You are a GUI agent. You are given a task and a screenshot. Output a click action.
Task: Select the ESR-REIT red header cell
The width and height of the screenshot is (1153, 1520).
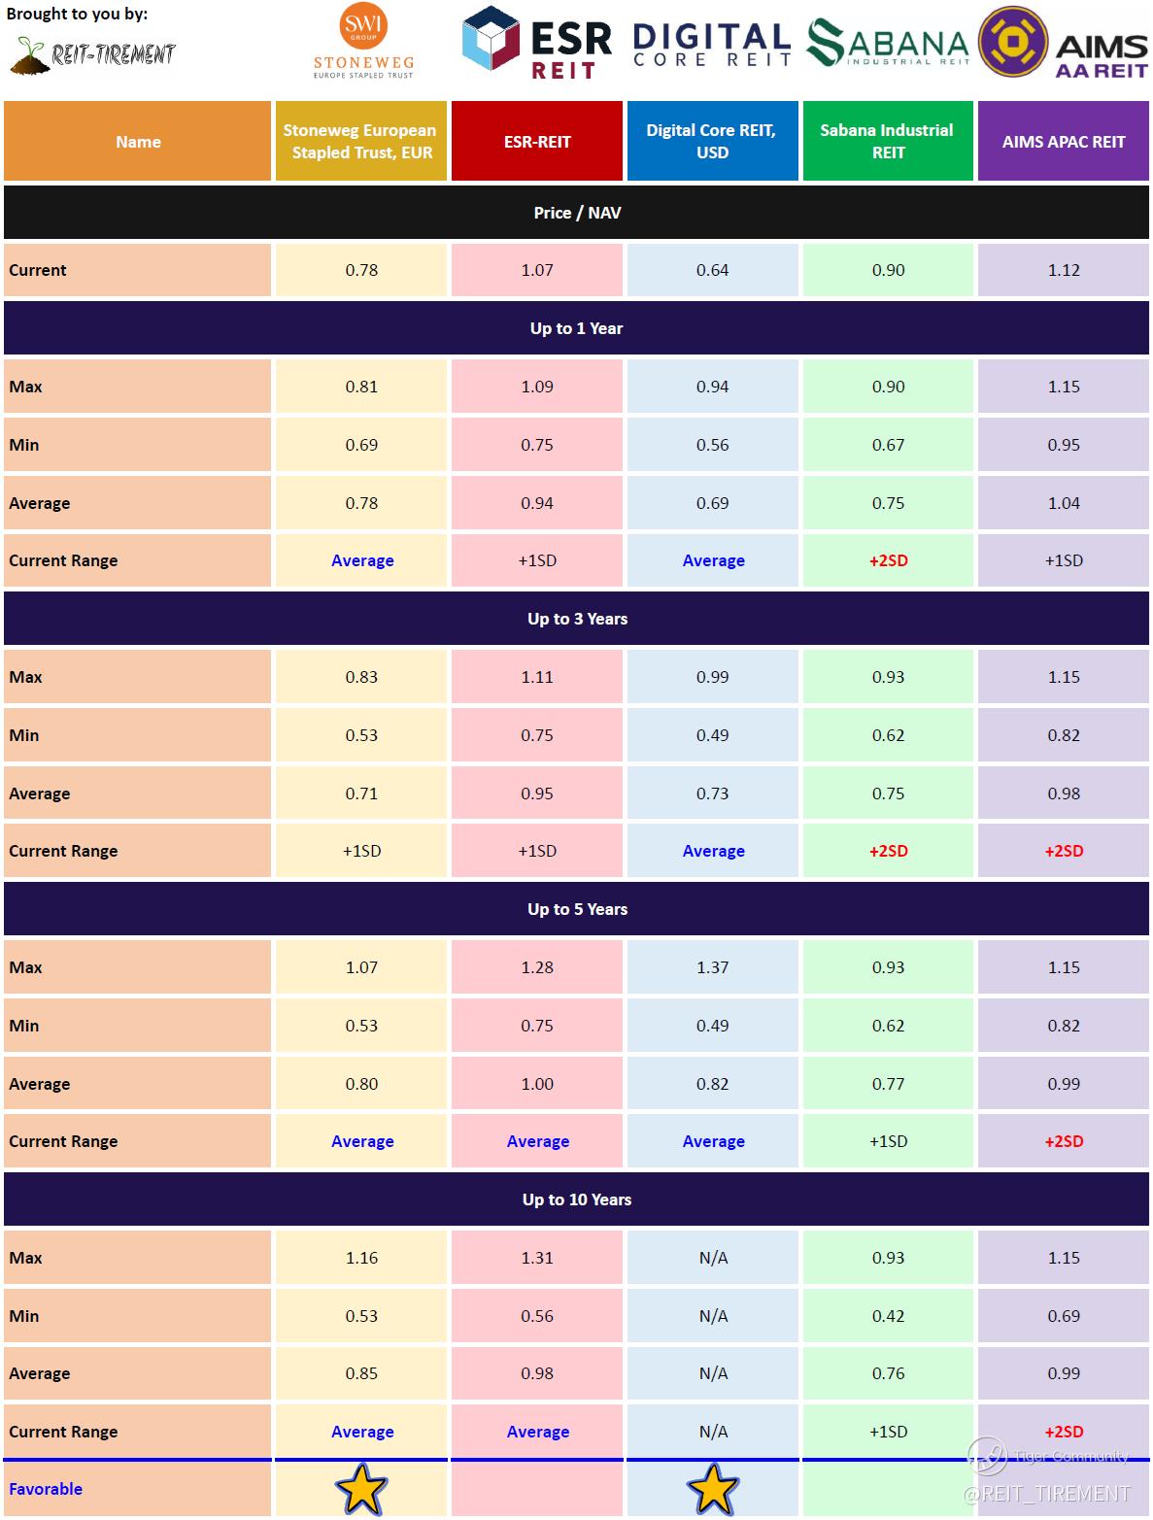pos(537,141)
